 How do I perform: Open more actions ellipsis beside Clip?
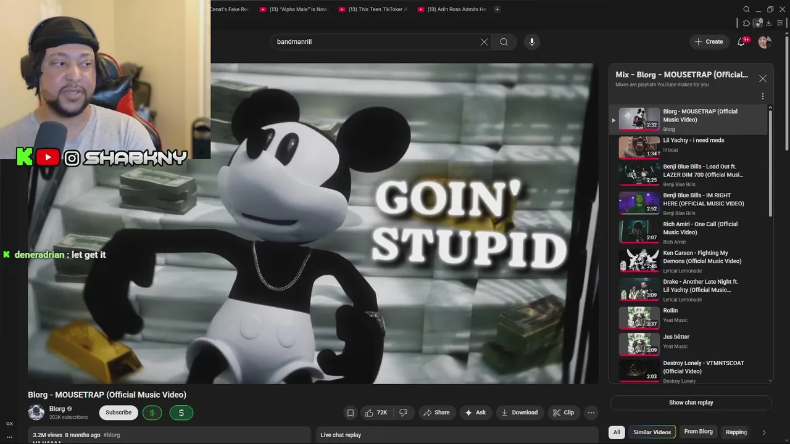click(x=591, y=413)
